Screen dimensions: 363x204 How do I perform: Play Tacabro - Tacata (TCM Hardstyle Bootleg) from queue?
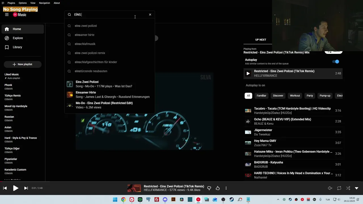coord(293,110)
